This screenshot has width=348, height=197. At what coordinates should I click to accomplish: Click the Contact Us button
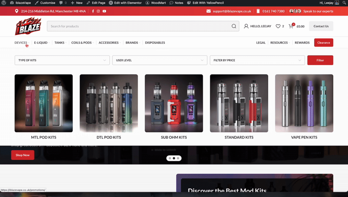click(x=321, y=26)
